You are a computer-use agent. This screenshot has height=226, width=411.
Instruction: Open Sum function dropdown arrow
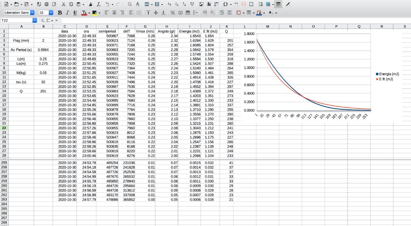tap(52, 20)
